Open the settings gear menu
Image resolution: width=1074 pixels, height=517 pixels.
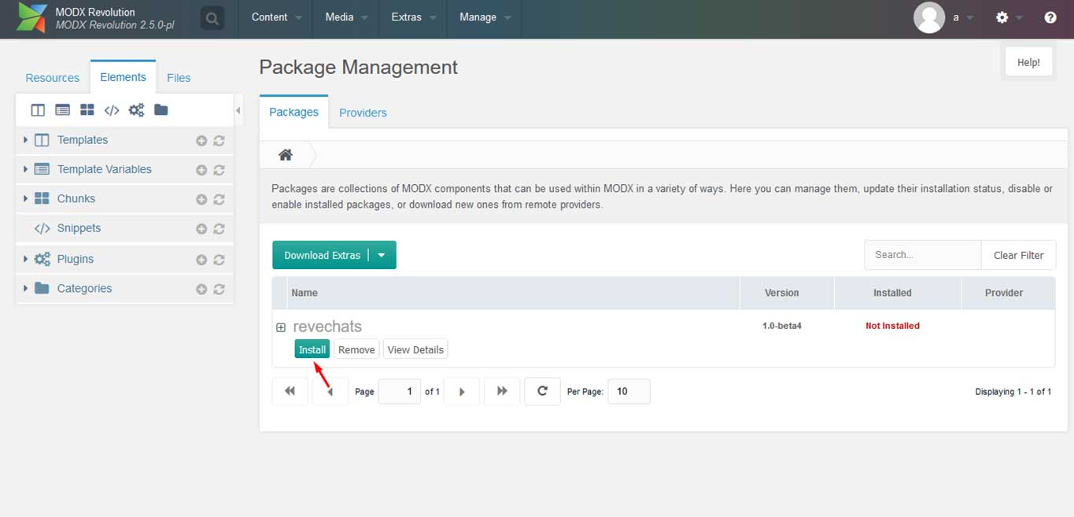(x=1002, y=17)
